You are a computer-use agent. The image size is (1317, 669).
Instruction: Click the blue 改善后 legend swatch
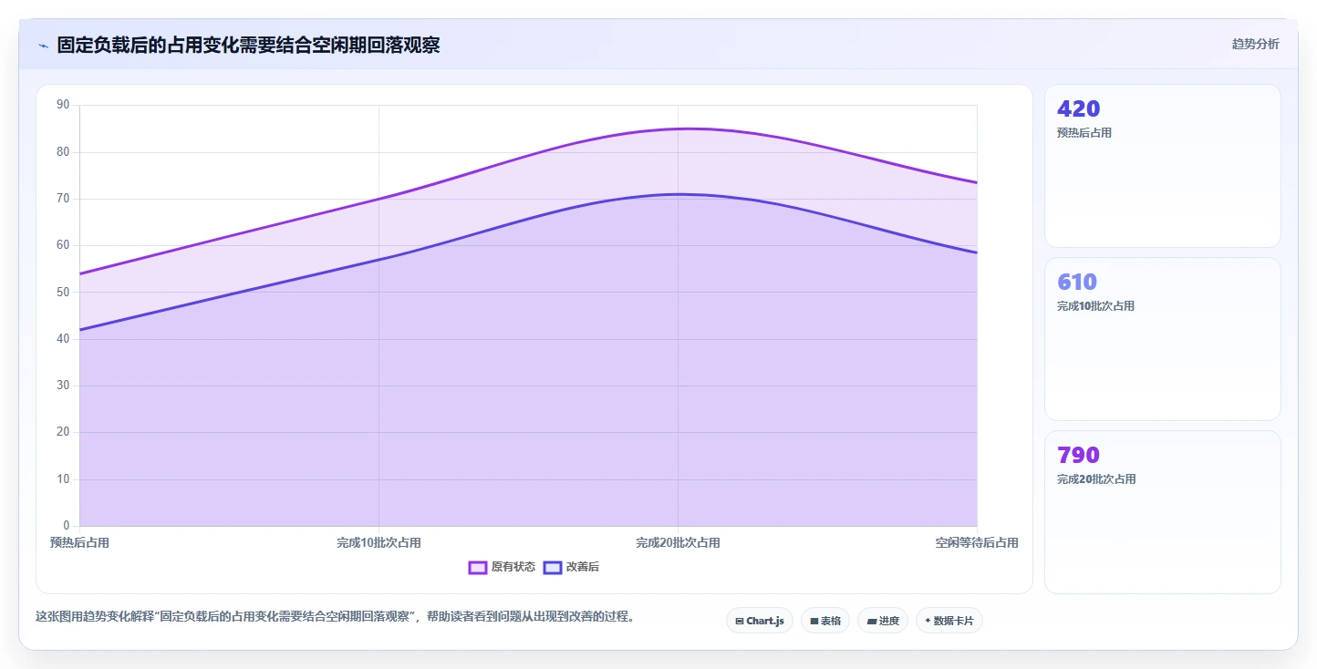[553, 567]
